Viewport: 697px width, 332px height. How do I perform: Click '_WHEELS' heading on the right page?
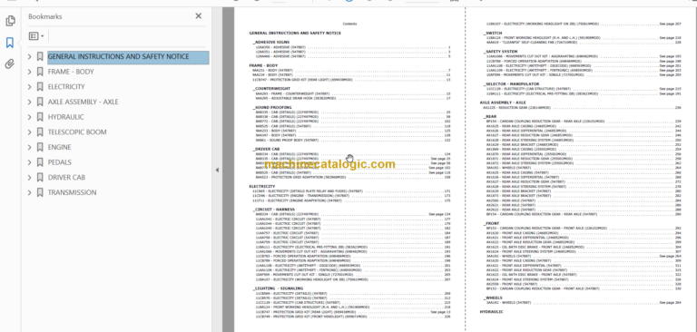point(493,298)
